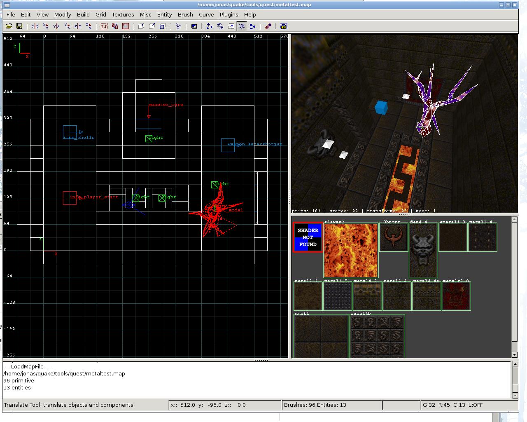Select the metal4_4a texture thumbnail
The image size is (527, 422).
point(427,296)
